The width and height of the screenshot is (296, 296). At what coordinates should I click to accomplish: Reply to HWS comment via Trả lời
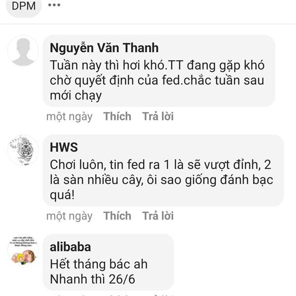coord(158,216)
